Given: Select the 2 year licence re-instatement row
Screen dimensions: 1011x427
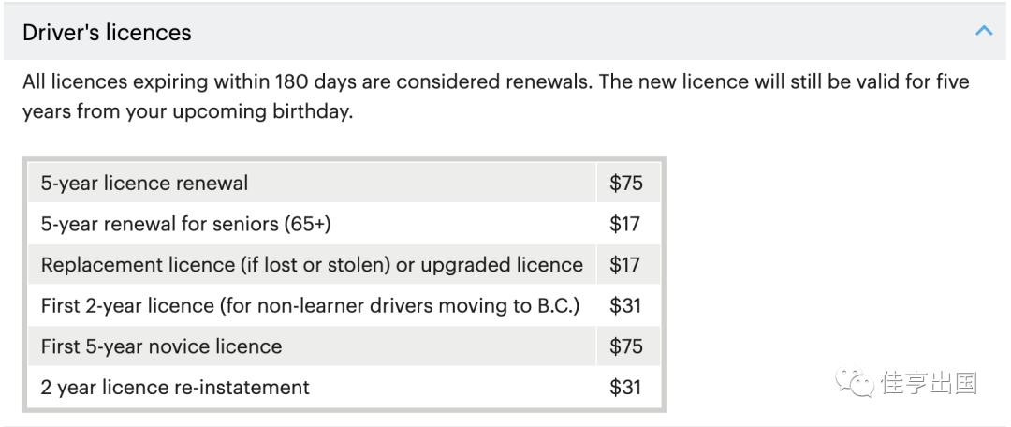Looking at the screenshot, I should click(175, 387).
